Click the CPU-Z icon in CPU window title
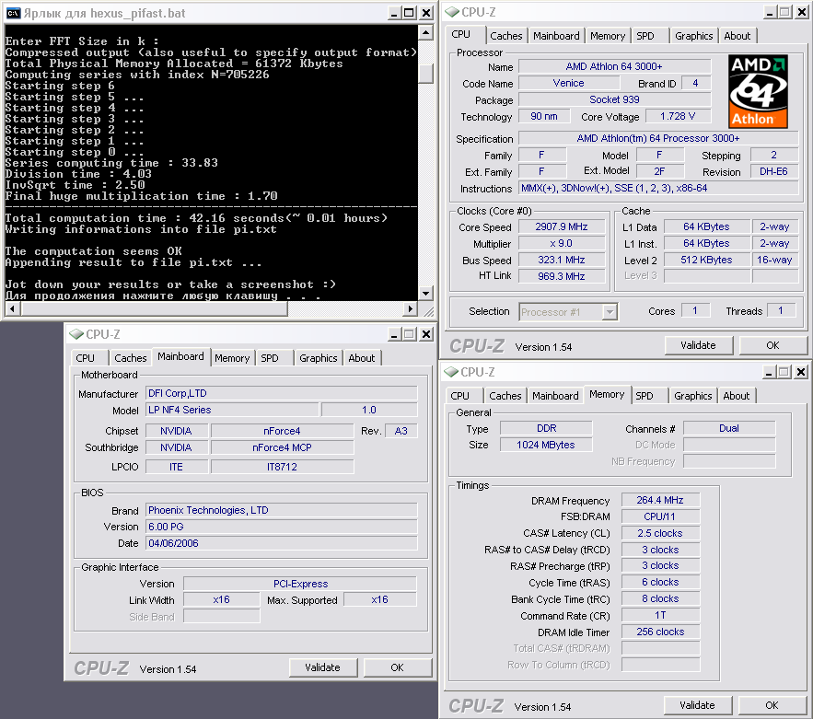Image resolution: width=813 pixels, height=719 pixels. [452, 12]
